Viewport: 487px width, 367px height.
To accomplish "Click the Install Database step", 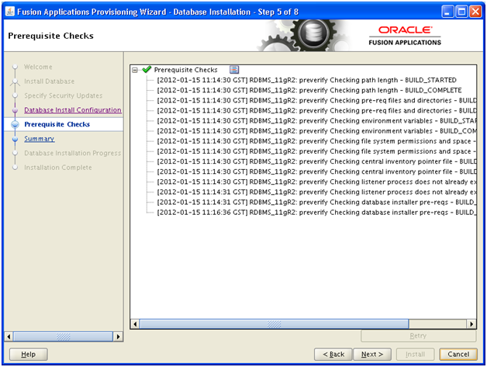I will [50, 81].
